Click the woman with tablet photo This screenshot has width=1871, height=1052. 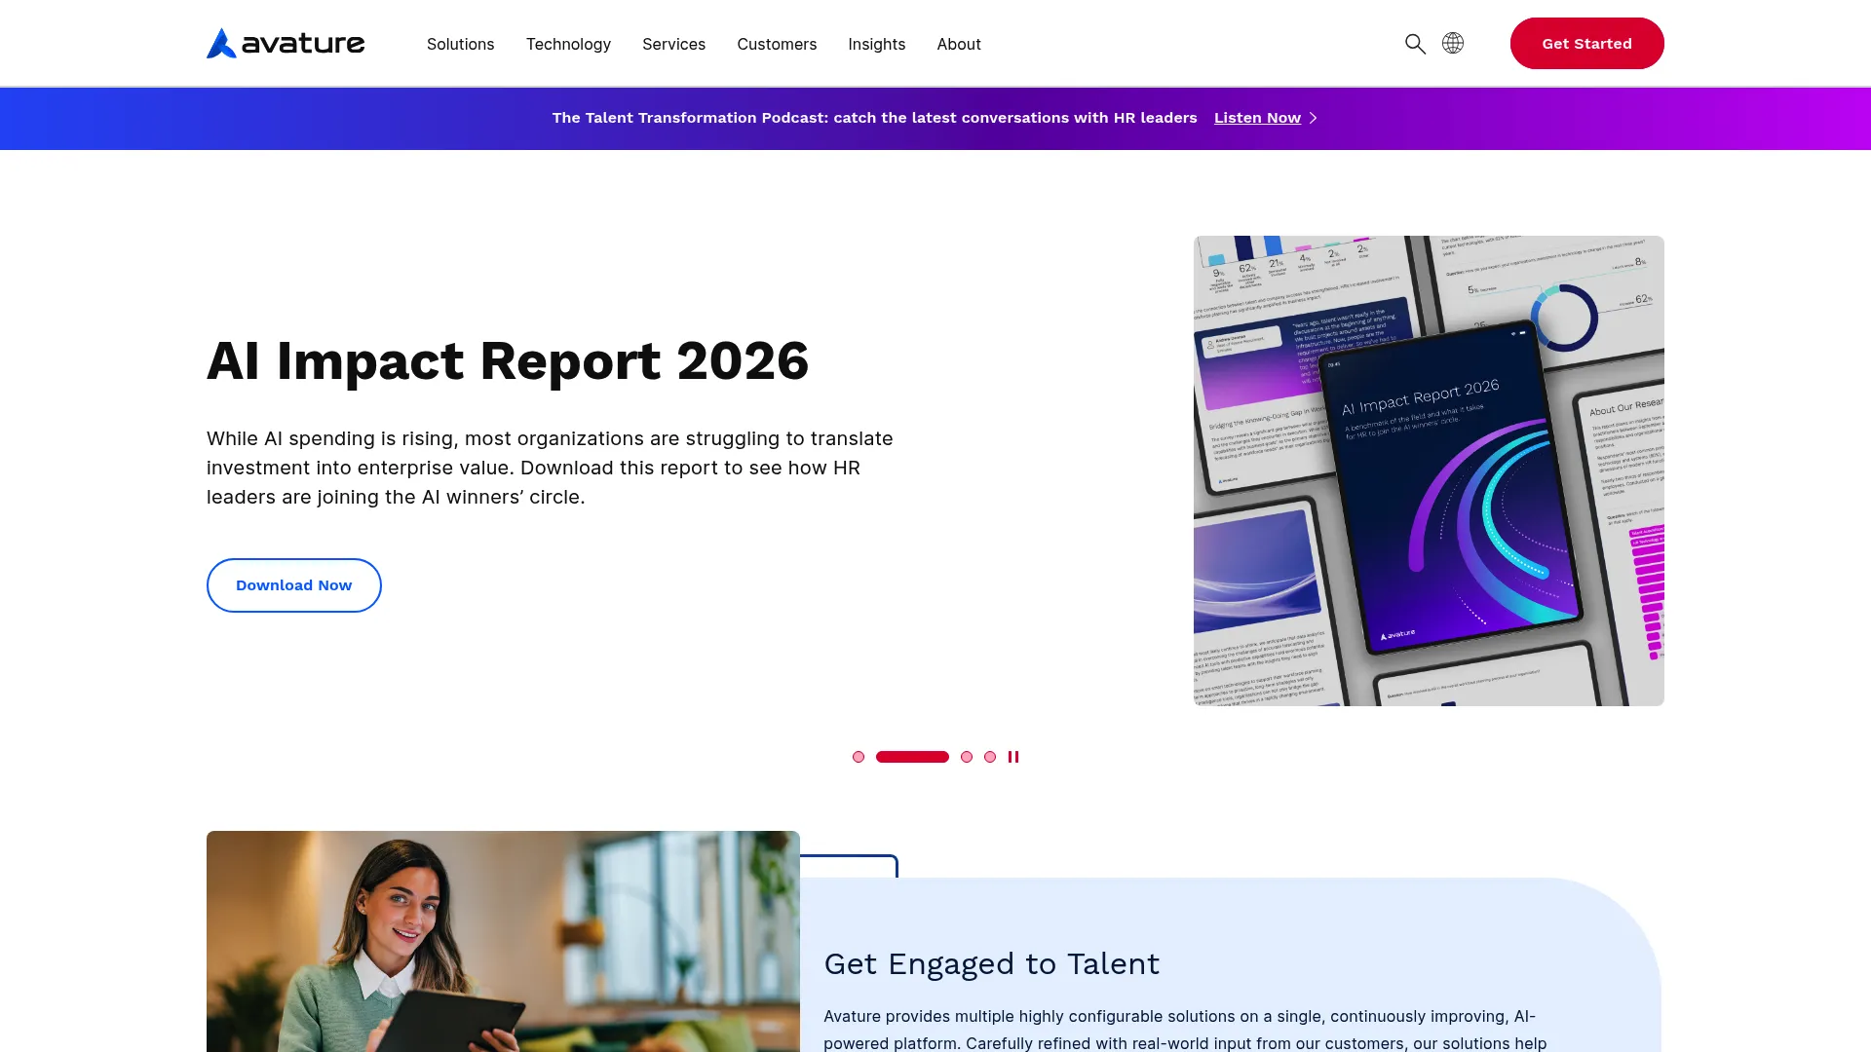[x=503, y=941]
